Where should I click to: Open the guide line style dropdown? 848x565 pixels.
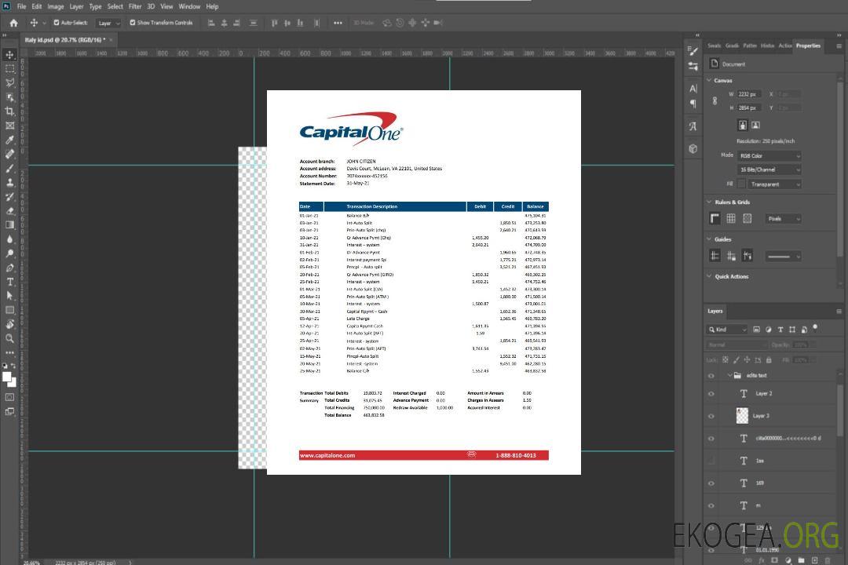(x=784, y=257)
